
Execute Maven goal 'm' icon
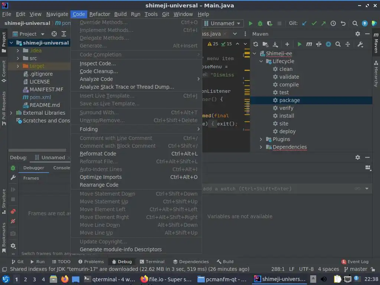click(x=309, y=44)
